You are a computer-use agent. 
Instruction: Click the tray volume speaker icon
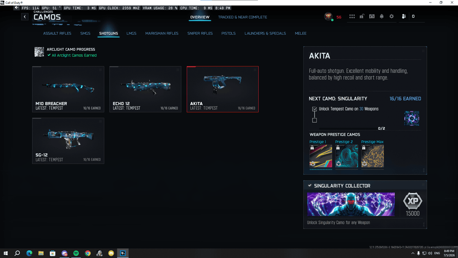[430, 253]
